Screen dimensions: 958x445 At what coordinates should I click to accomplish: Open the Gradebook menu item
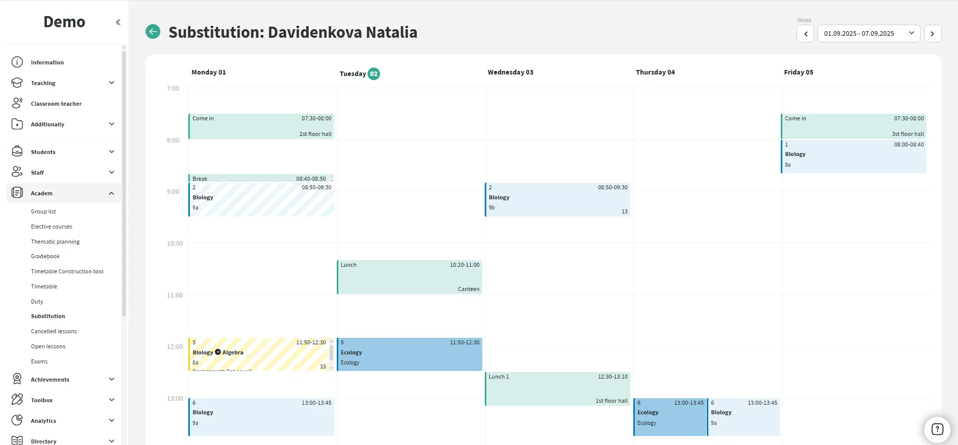(x=45, y=256)
